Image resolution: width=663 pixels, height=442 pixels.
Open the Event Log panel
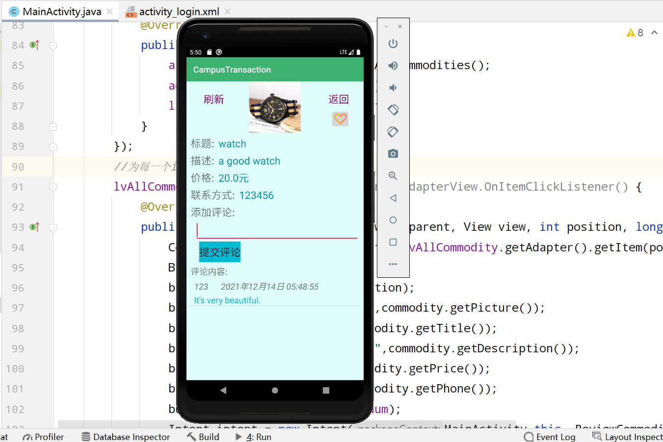(x=550, y=437)
